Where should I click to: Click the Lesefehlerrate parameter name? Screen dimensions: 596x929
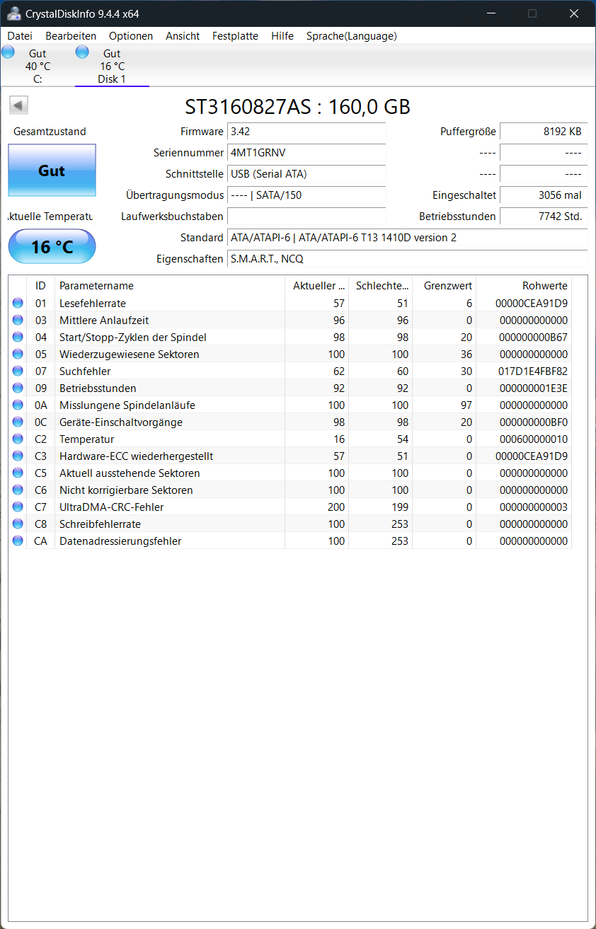93,304
